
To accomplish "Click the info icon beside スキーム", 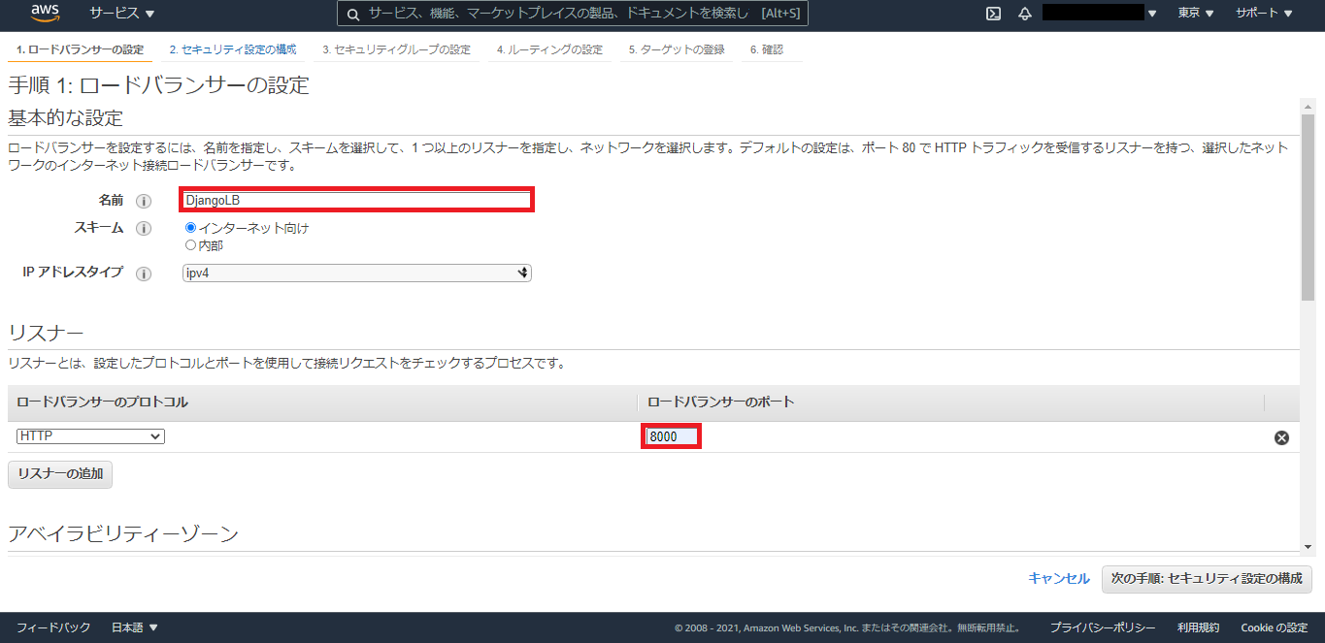I will (144, 229).
